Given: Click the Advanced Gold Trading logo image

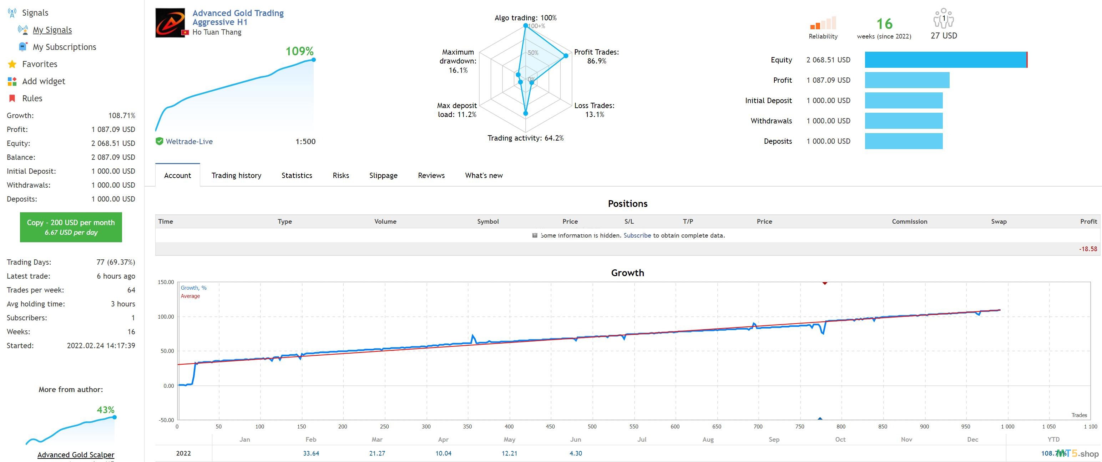Looking at the screenshot, I should click(170, 23).
